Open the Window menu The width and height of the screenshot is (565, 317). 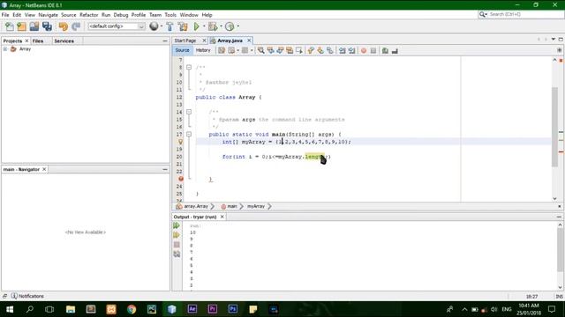click(189, 15)
